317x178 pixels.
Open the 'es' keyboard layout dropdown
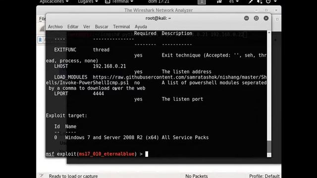pos(234,1)
